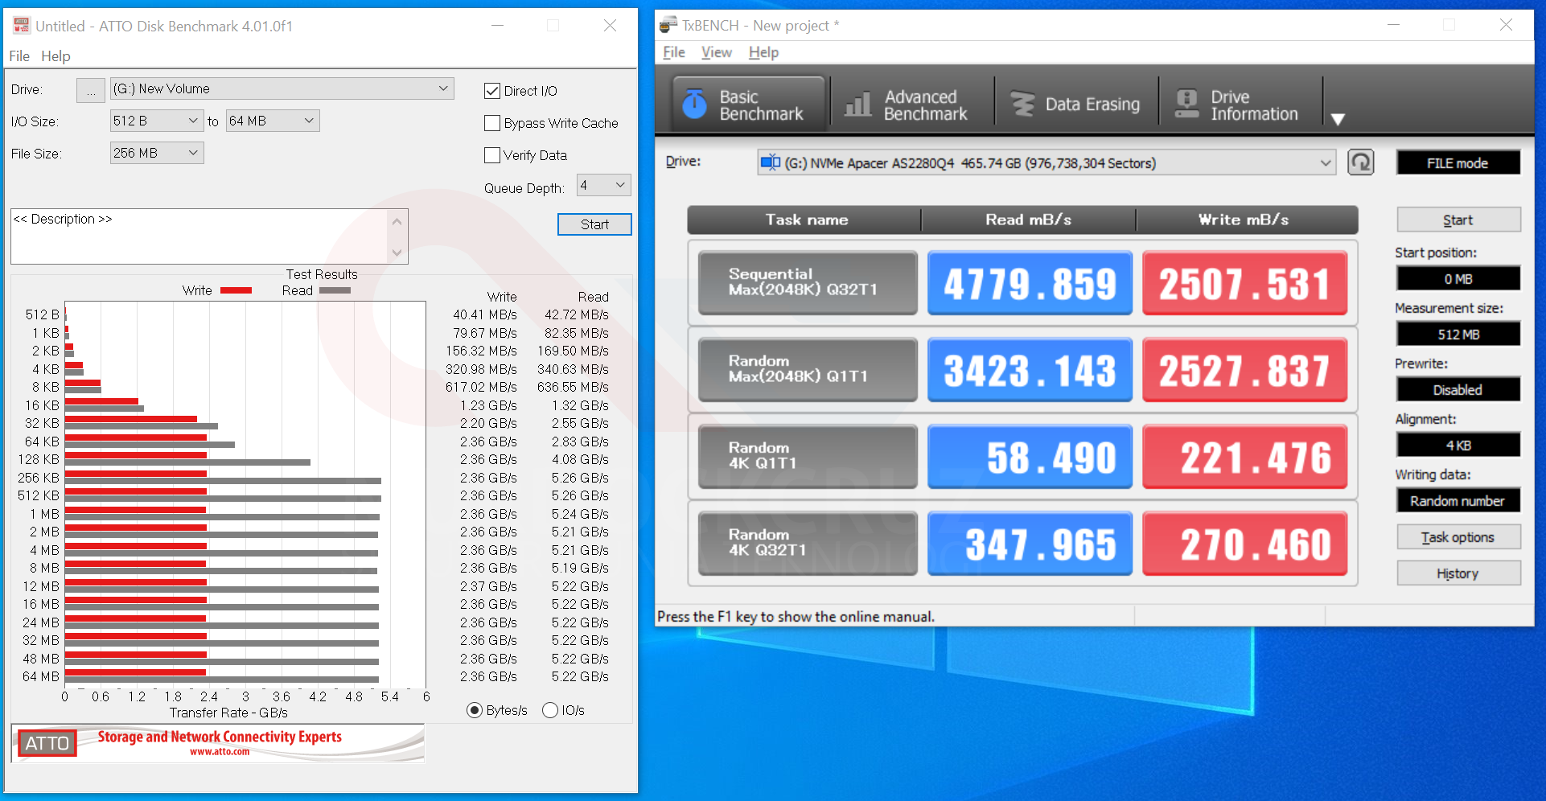Screen dimensions: 1546x801
Task: Open the ATTO Drive dropdown
Action: coord(282,88)
